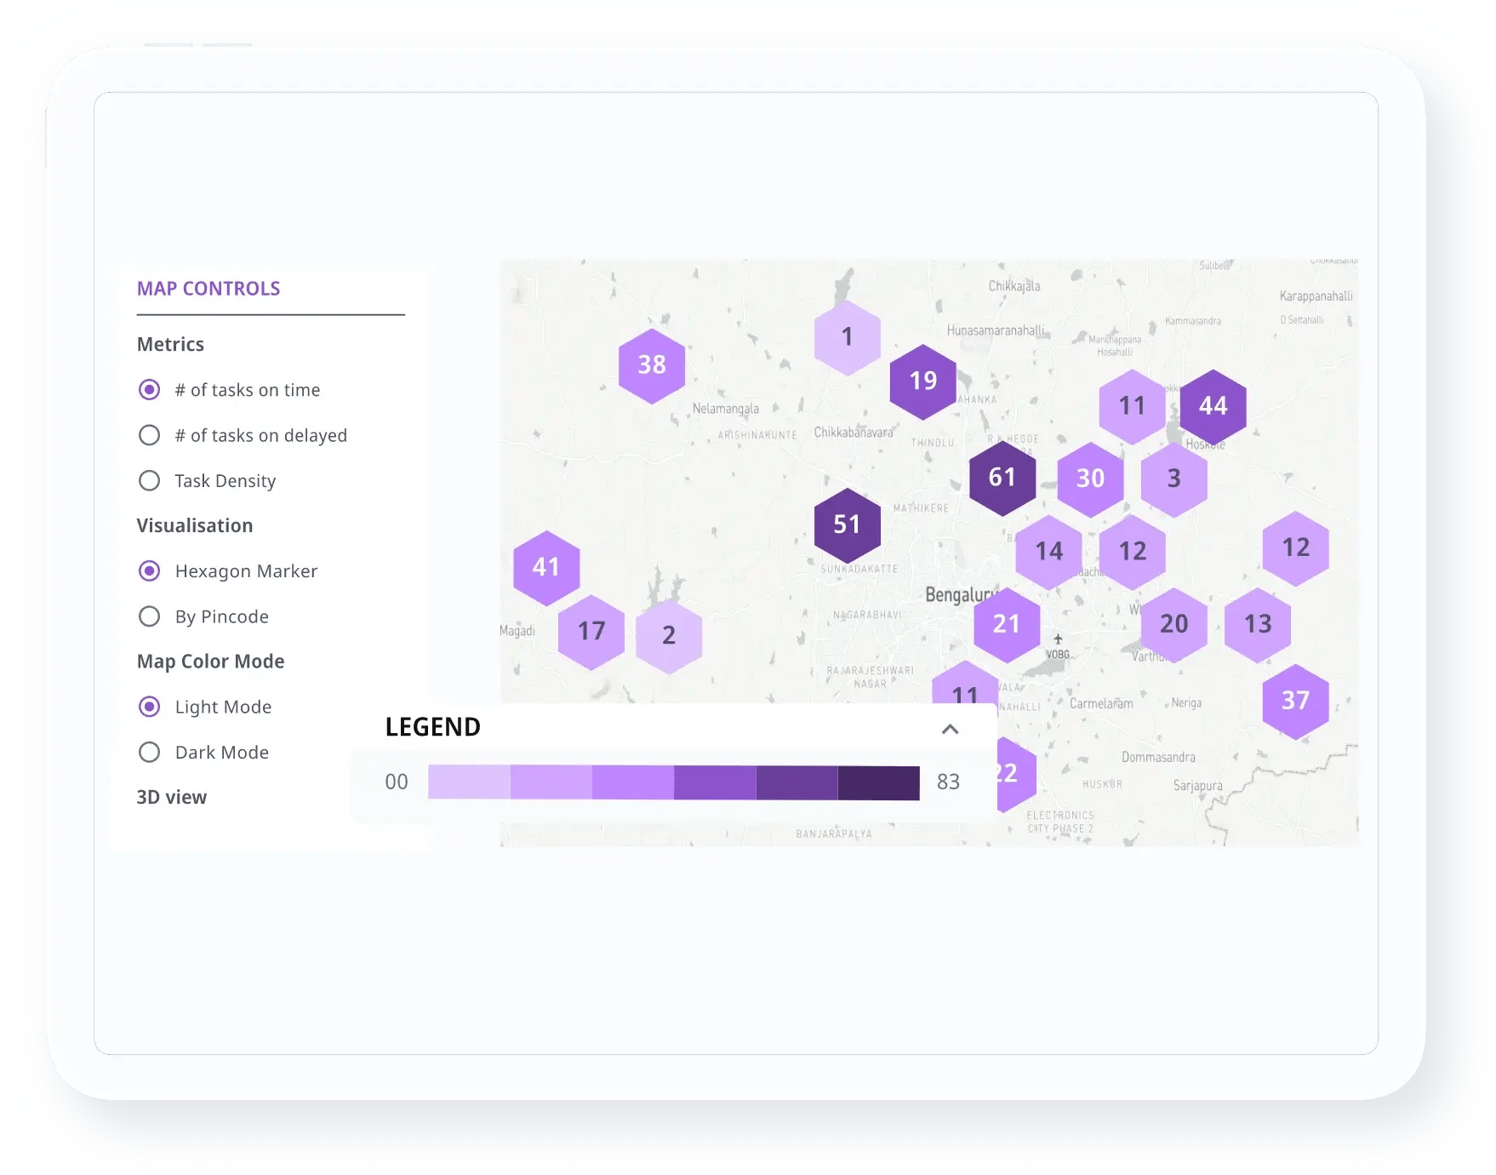Open the 3D view section
This screenshot has height=1175, width=1496.
click(x=171, y=796)
